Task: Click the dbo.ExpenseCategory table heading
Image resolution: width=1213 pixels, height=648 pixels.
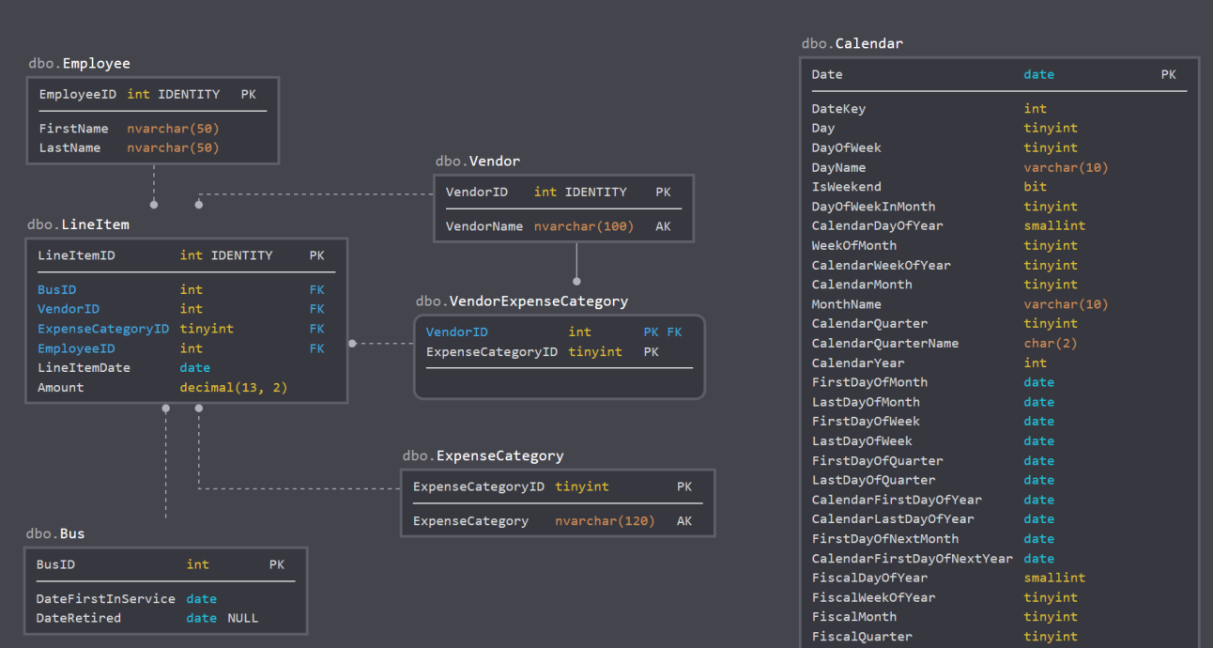Action: point(483,455)
